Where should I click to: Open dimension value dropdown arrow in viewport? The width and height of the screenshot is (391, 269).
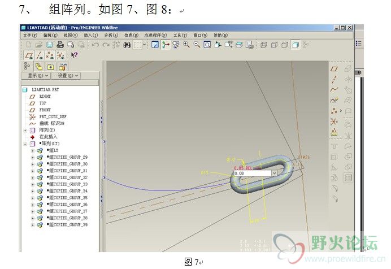(x=274, y=173)
